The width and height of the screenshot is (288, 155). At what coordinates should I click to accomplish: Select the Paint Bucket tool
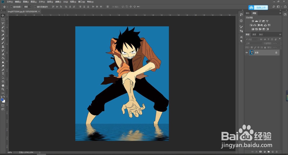click(x=3, y=58)
